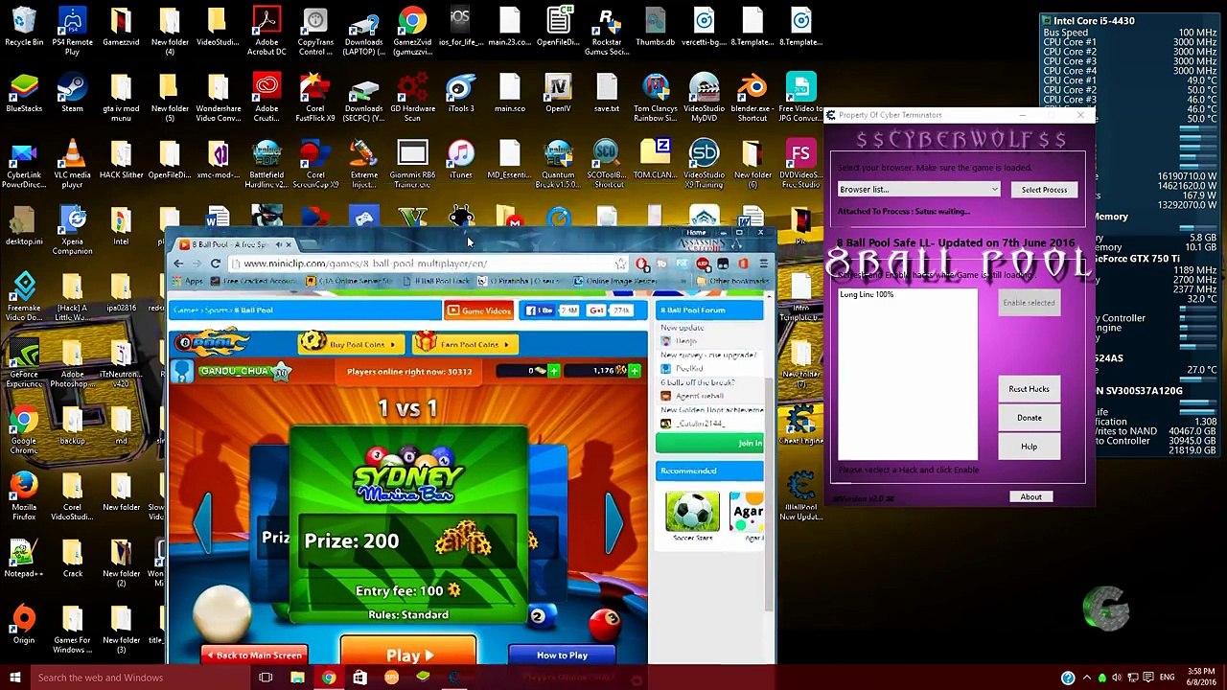Open Help in the hack tool

(x=1029, y=447)
